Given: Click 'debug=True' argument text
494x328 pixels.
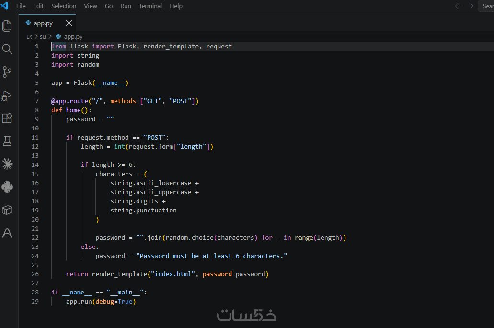Looking at the screenshot, I should (x=114, y=302).
